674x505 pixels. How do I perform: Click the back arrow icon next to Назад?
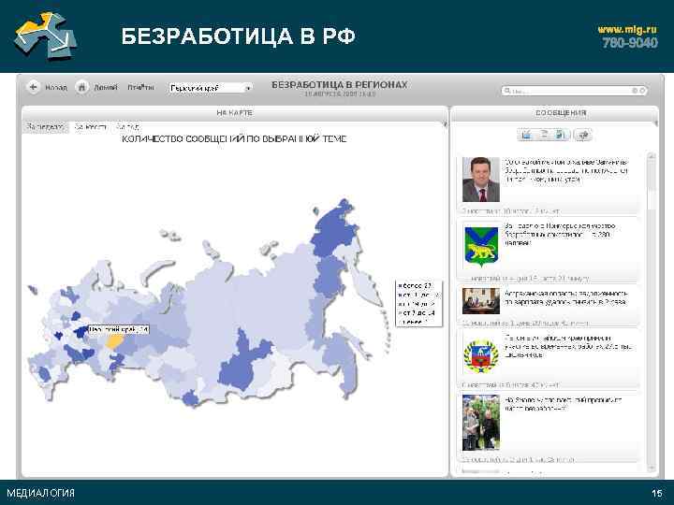33,87
